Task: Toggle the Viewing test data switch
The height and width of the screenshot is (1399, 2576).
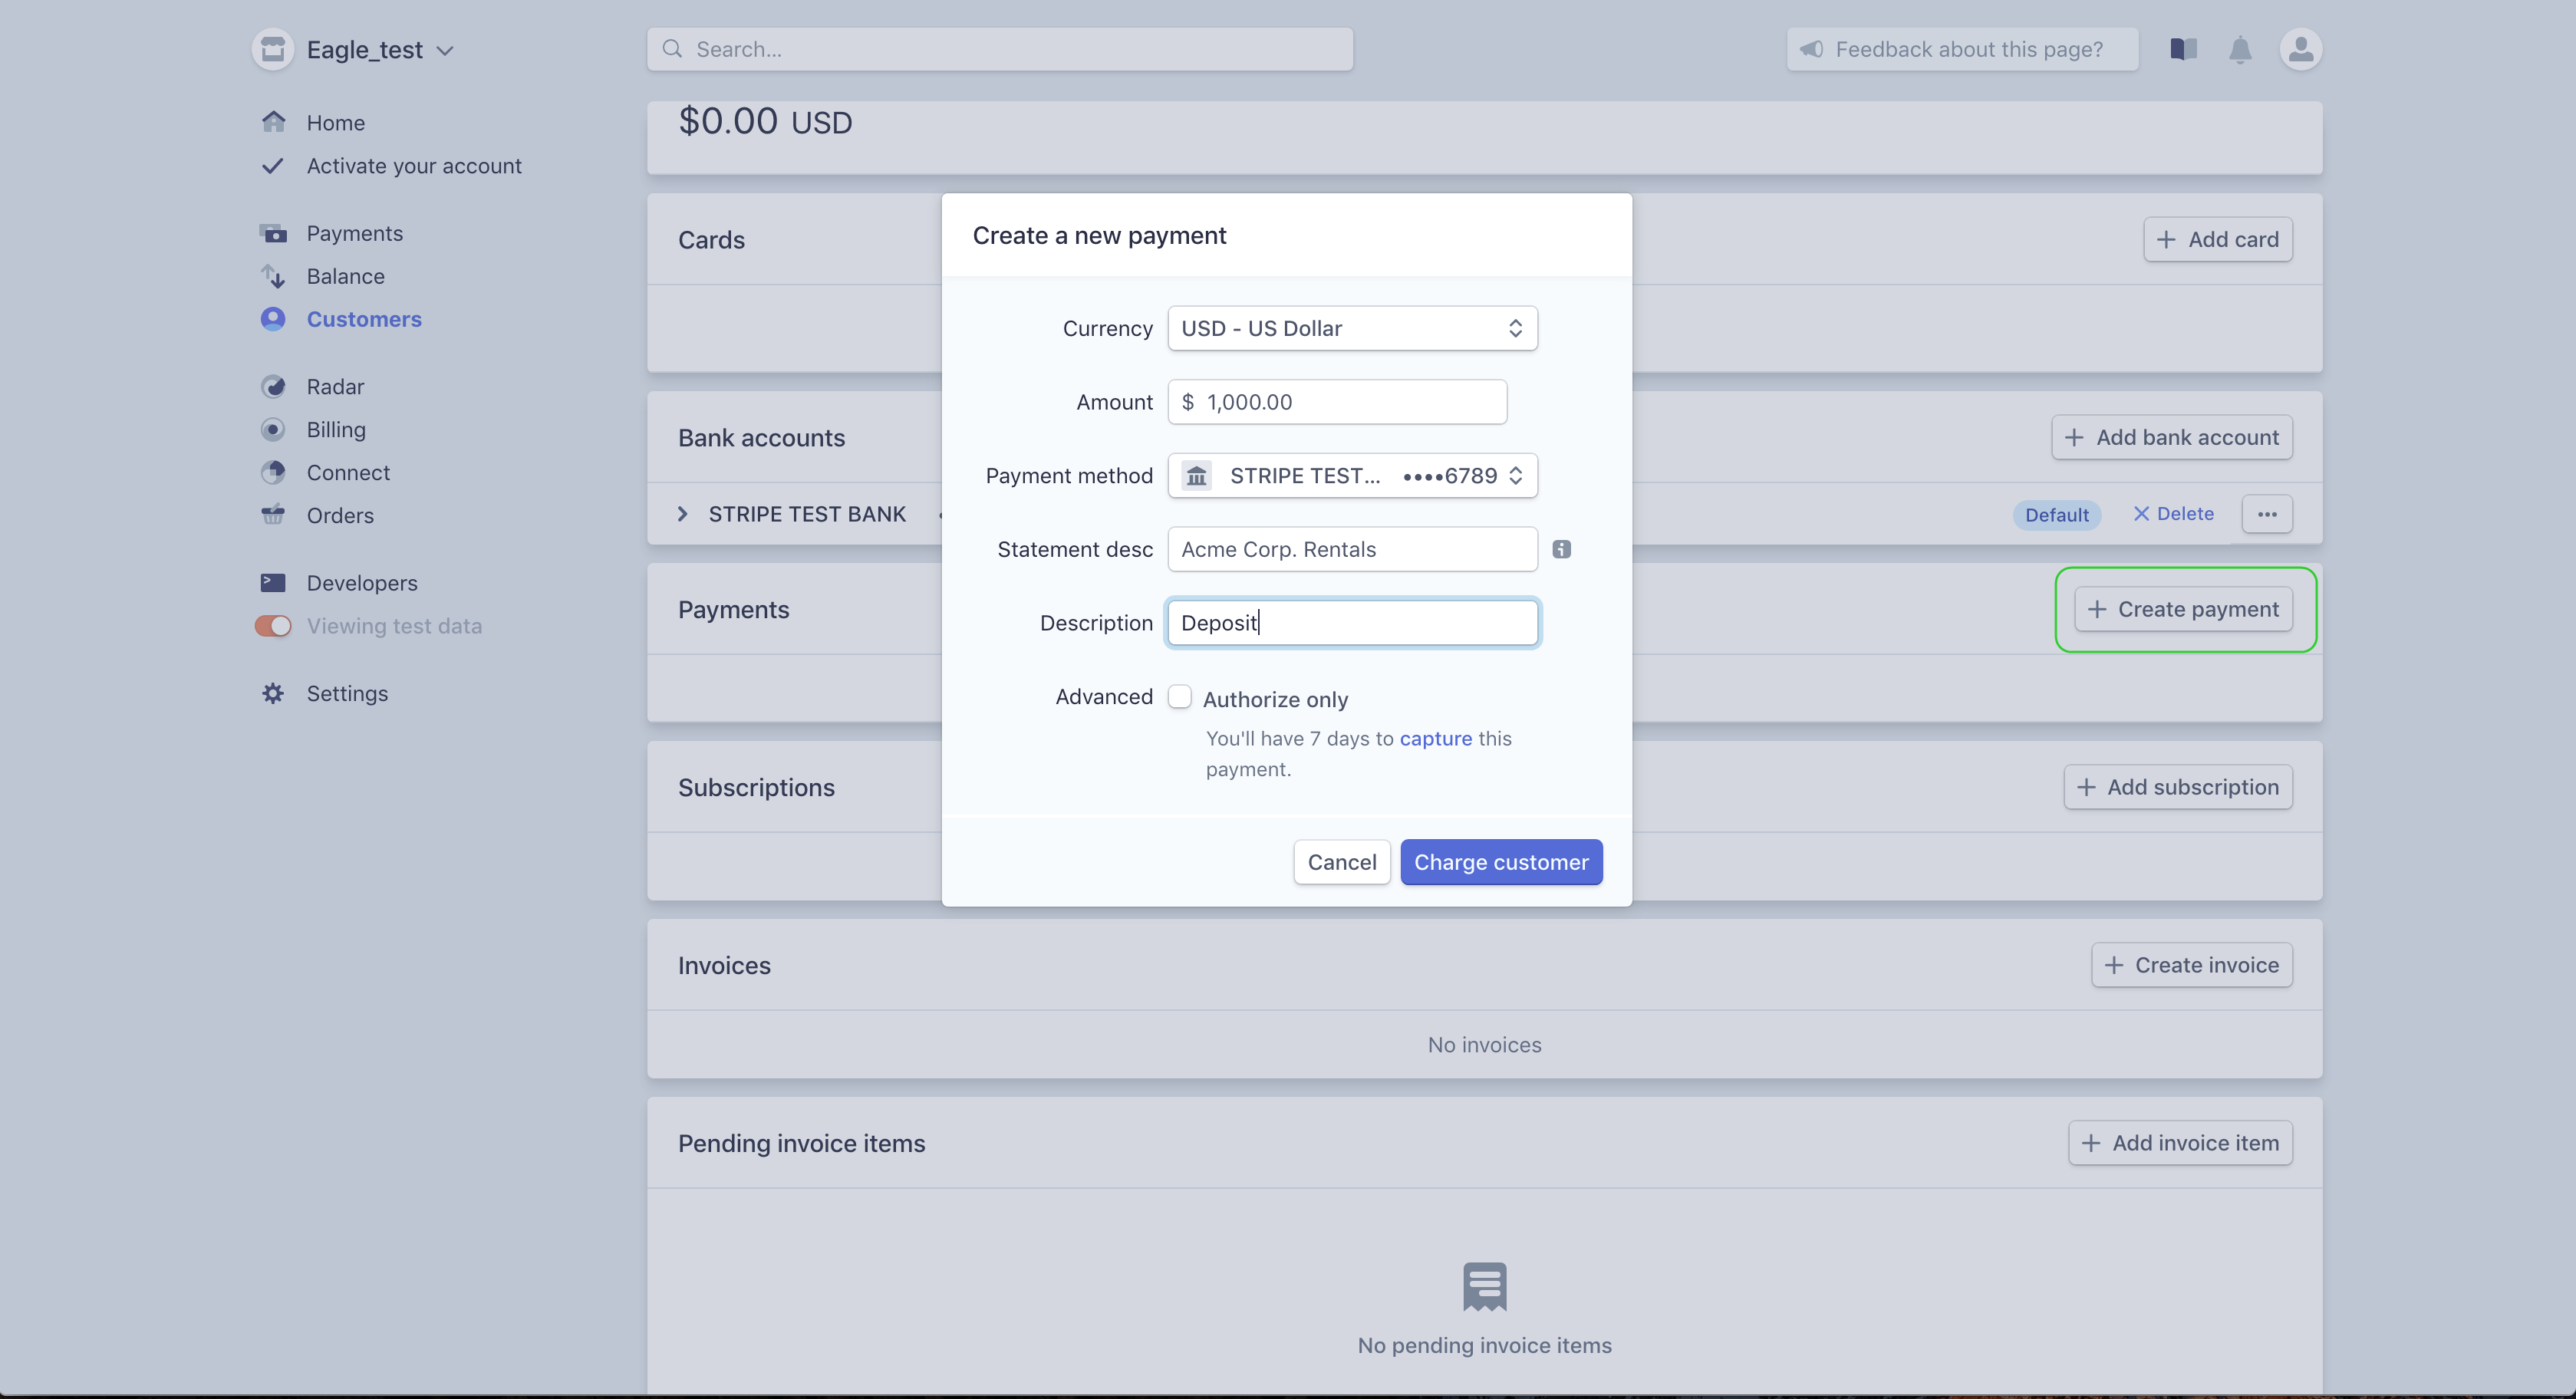Action: pyautogui.click(x=273, y=626)
